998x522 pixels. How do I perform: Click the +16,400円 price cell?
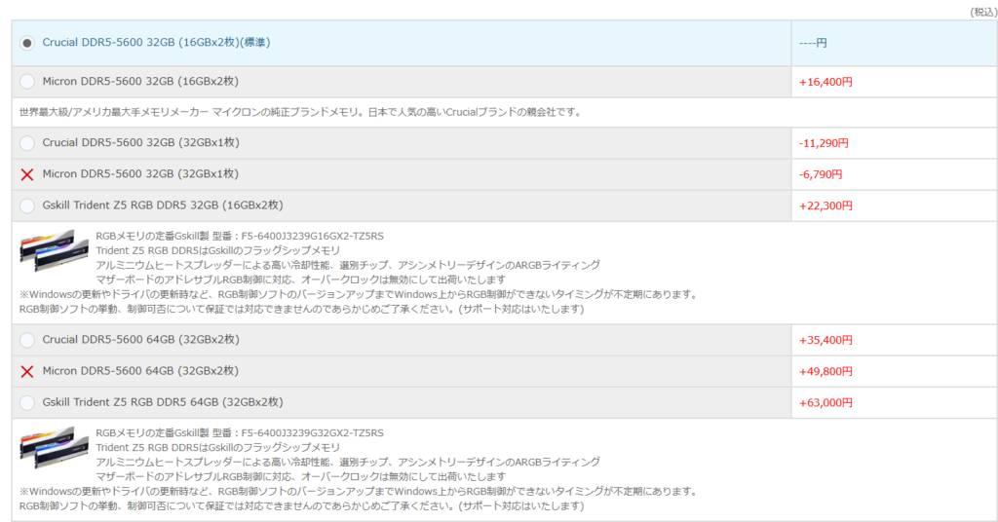pyautogui.click(x=825, y=82)
